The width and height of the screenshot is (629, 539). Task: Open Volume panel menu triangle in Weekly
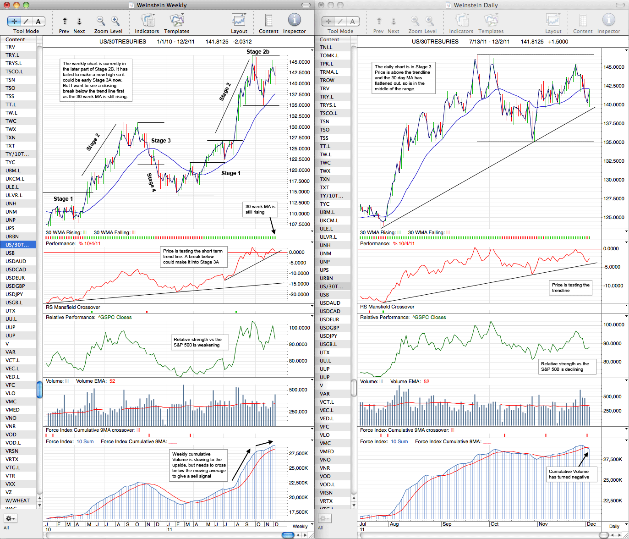tap(312, 380)
